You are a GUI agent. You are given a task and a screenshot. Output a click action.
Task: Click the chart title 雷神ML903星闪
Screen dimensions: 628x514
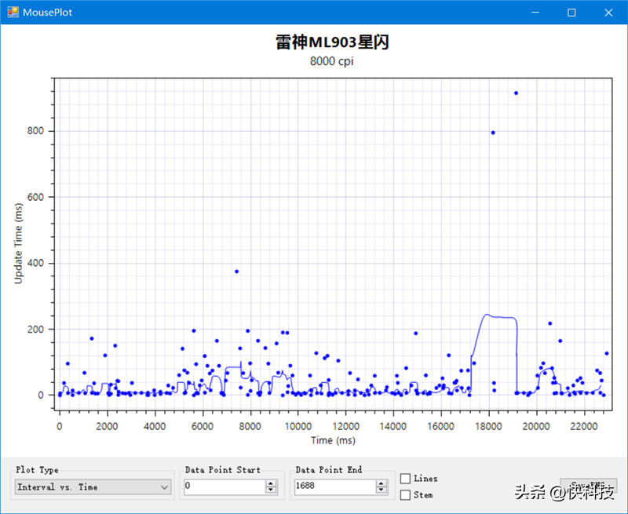tap(332, 42)
